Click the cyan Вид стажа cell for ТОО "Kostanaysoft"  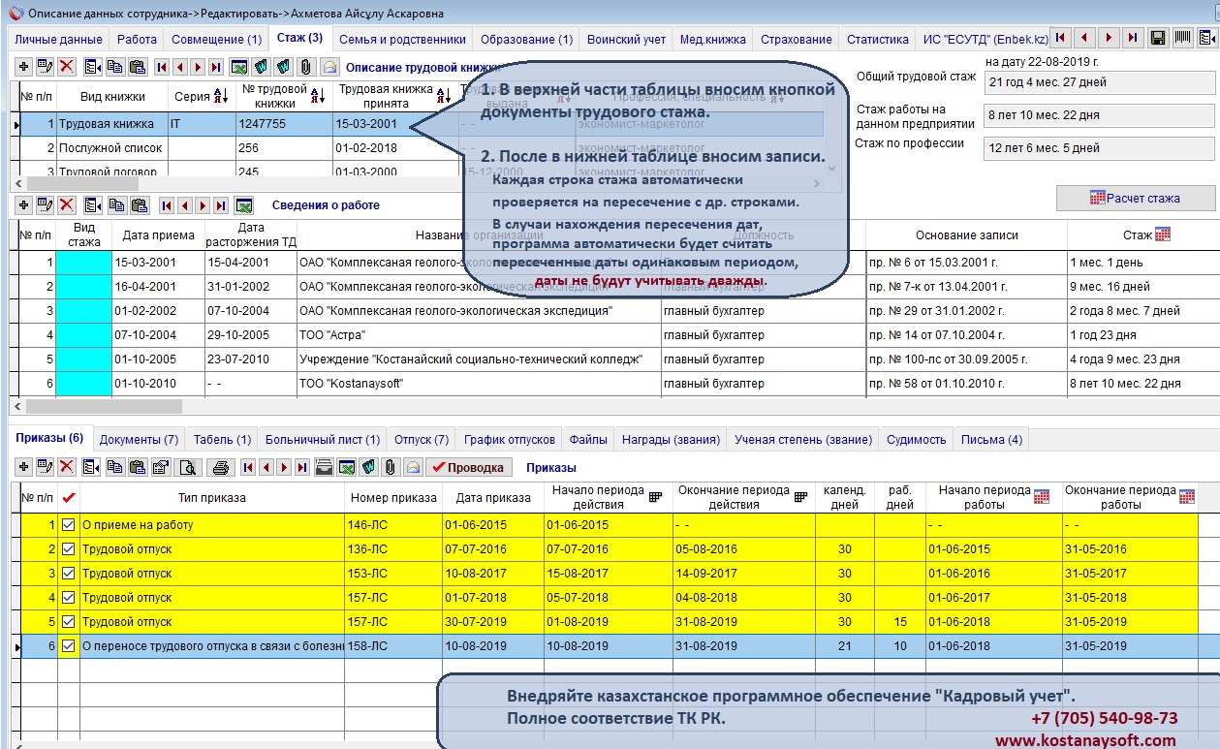83,384
